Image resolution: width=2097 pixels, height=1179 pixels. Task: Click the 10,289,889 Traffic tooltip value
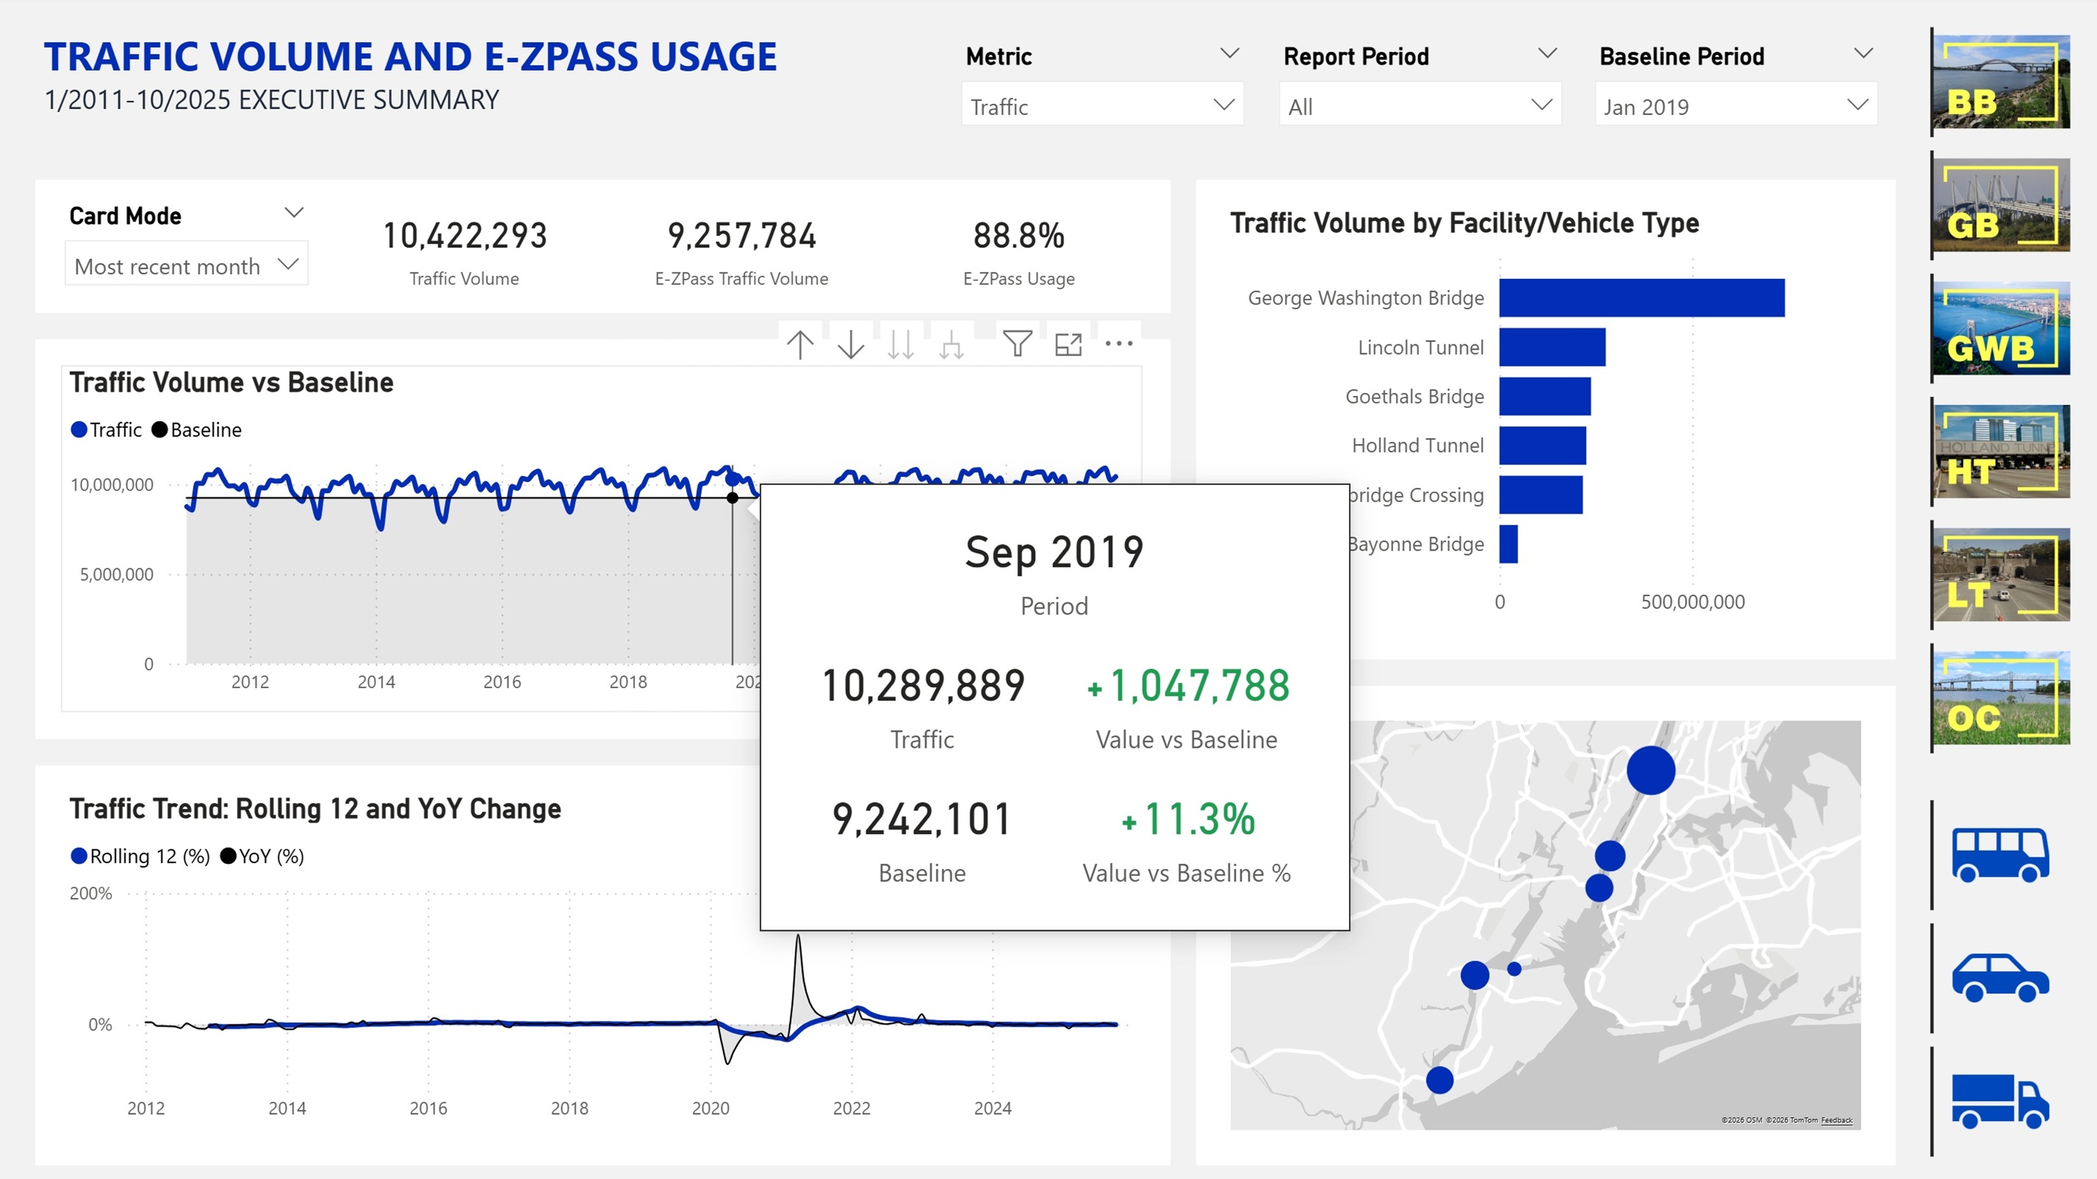(x=923, y=685)
